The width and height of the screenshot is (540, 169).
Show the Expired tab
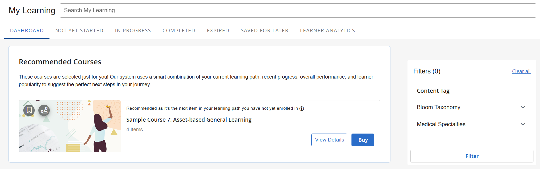point(218,31)
